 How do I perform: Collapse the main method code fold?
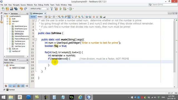pos(36,39)
